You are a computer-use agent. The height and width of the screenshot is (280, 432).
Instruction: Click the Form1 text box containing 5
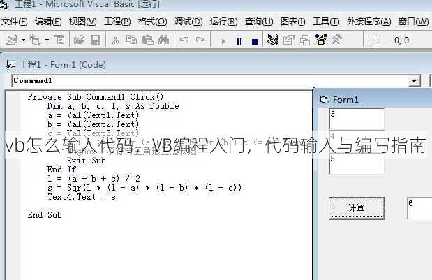[x=357, y=163]
